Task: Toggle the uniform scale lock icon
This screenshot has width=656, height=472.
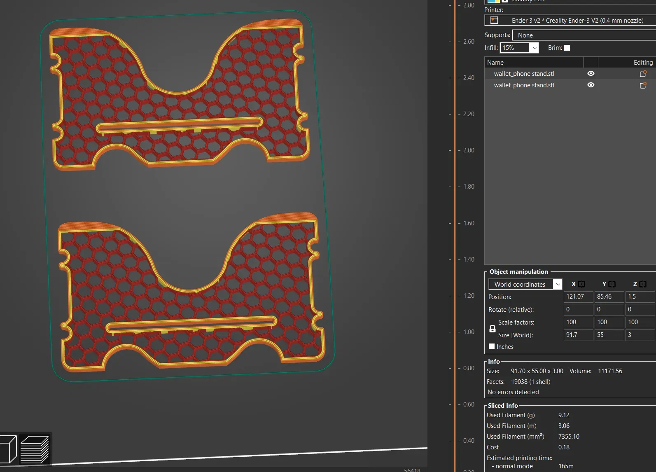Action: tap(492, 329)
